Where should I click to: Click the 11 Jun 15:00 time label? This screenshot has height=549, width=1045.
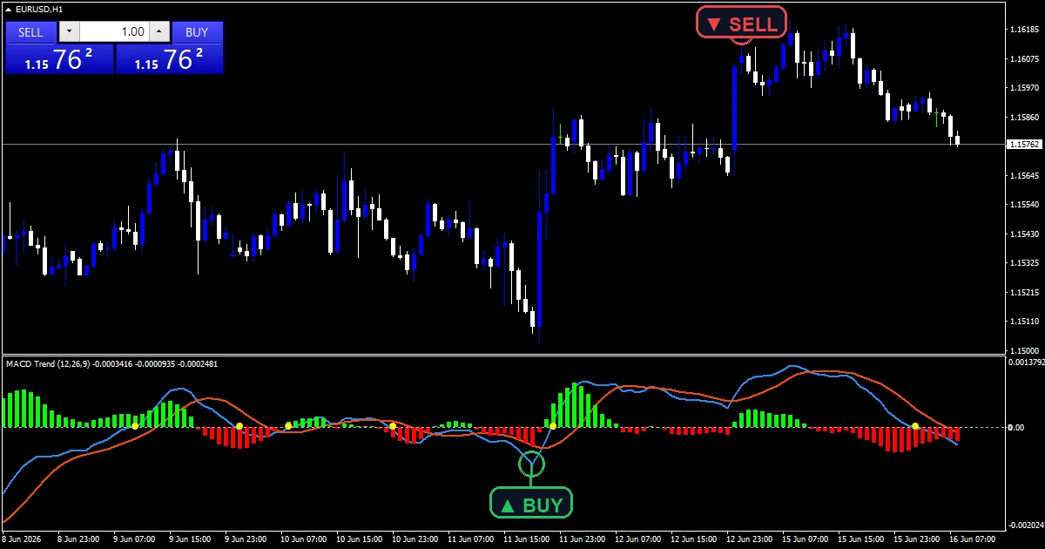pyautogui.click(x=526, y=539)
